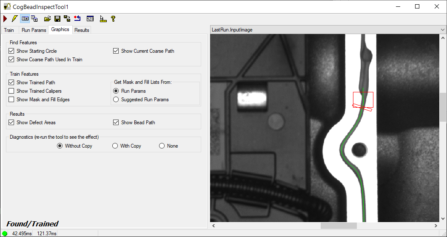Open the Run Params tab
The height and width of the screenshot is (237, 447).
34,30
